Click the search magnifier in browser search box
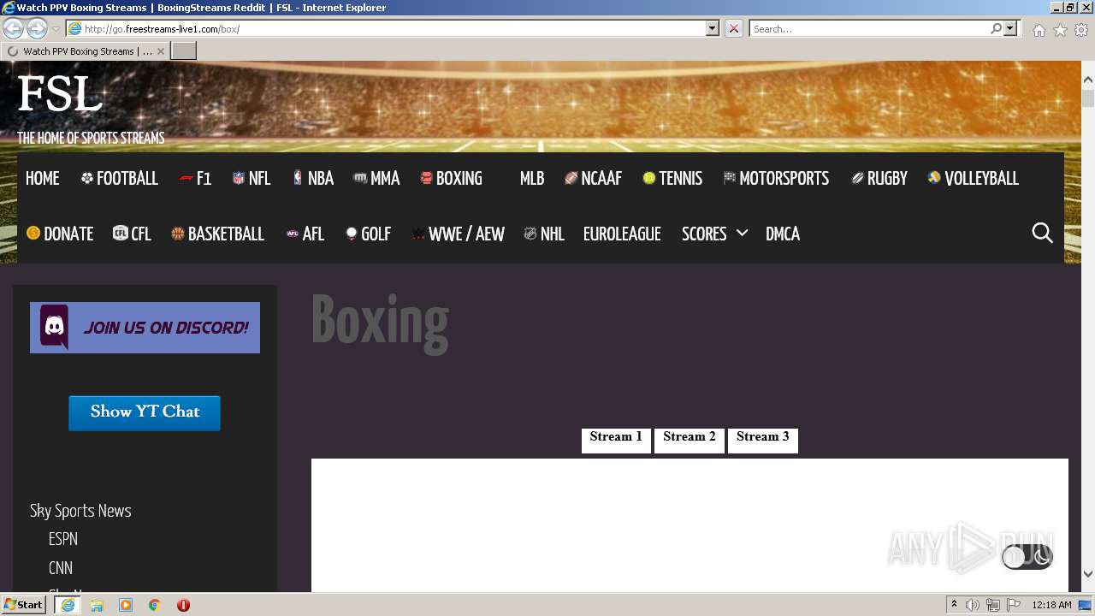Screen dimensions: 1095x616 pos(996,28)
